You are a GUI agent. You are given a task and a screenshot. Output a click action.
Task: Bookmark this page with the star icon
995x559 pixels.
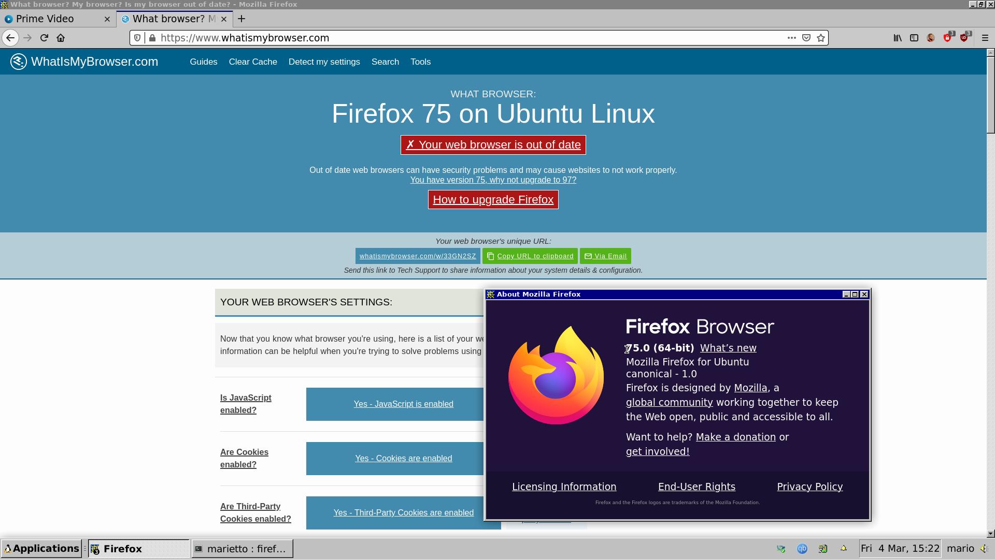(820, 37)
